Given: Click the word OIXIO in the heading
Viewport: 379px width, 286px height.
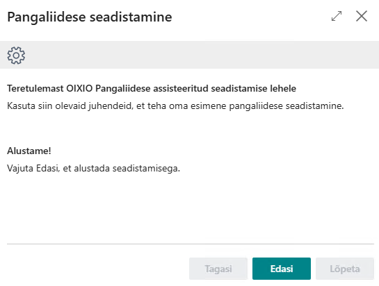Looking at the screenshot, I should pyautogui.click(x=79, y=88).
